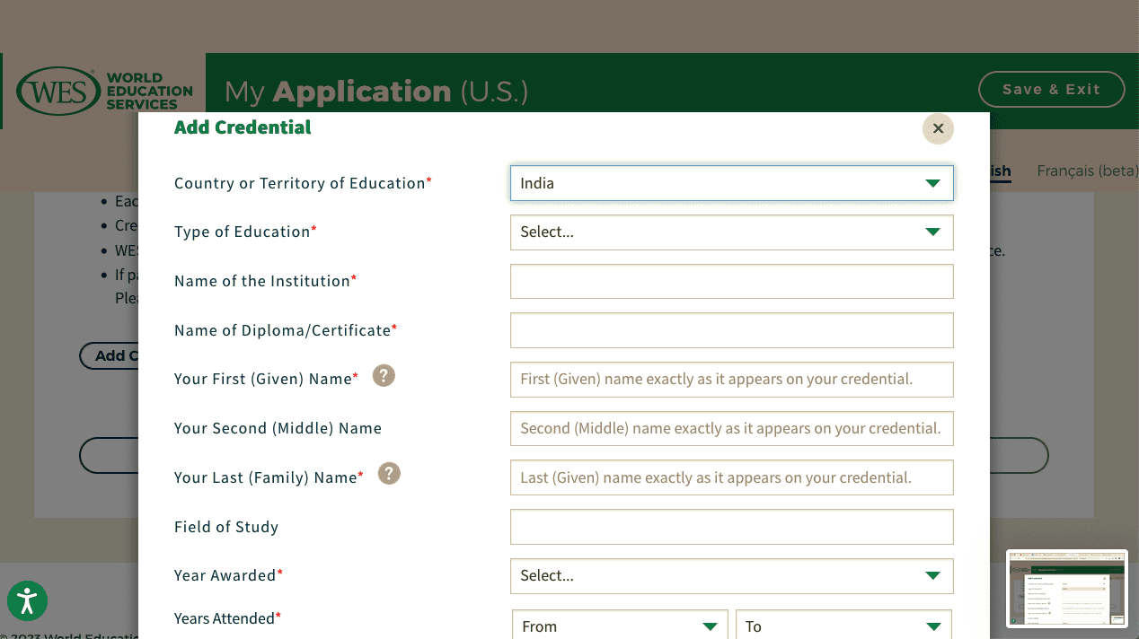Click the First (Given) Name input field

(731, 380)
